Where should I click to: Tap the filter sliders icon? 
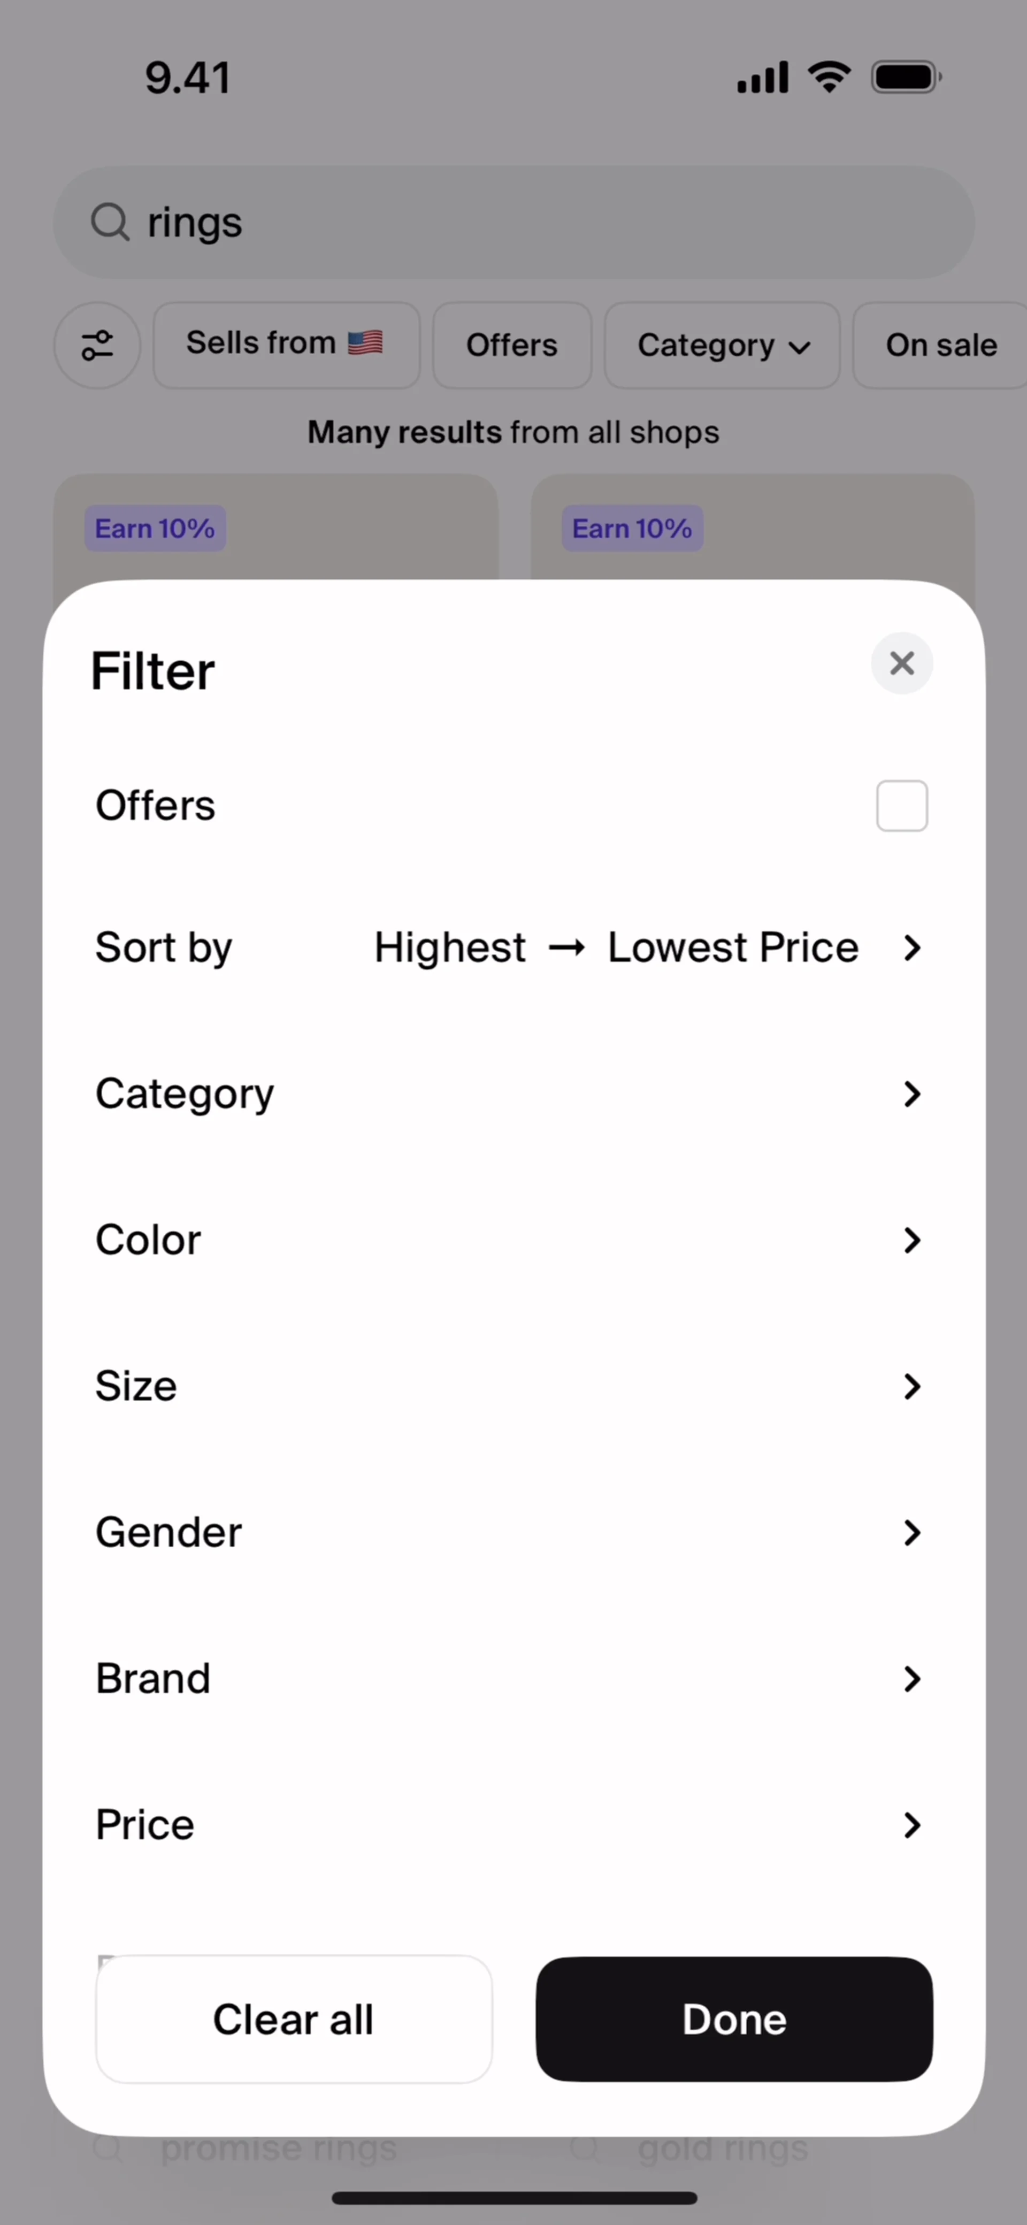[97, 345]
